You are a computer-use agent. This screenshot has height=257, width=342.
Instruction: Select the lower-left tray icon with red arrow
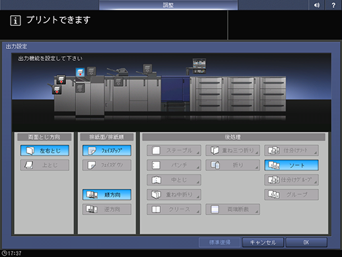57,90
